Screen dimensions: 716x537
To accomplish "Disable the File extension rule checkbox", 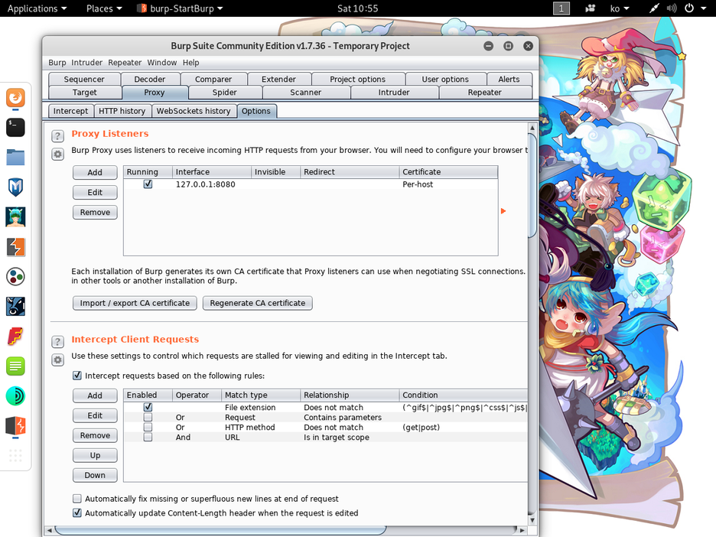I will (x=148, y=407).
